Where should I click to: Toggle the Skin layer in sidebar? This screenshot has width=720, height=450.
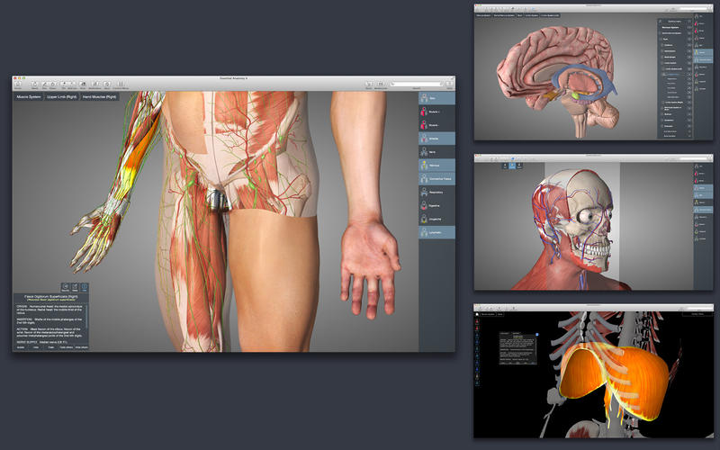point(436,98)
